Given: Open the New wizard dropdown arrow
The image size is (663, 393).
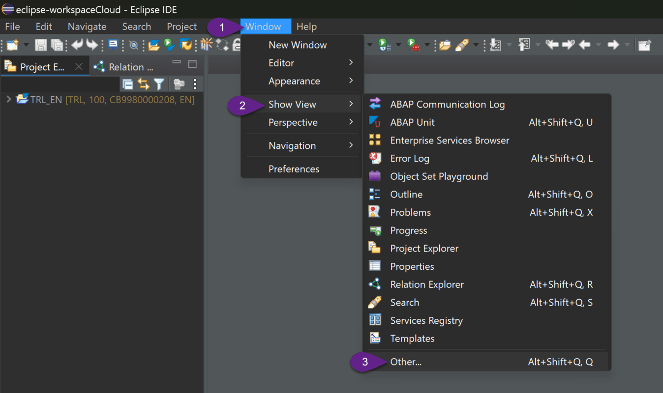Looking at the screenshot, I should tap(26, 45).
